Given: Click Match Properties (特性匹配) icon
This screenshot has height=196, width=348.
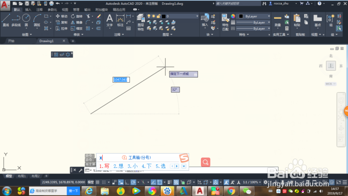Looking at the screenshot, I should 226,22.
